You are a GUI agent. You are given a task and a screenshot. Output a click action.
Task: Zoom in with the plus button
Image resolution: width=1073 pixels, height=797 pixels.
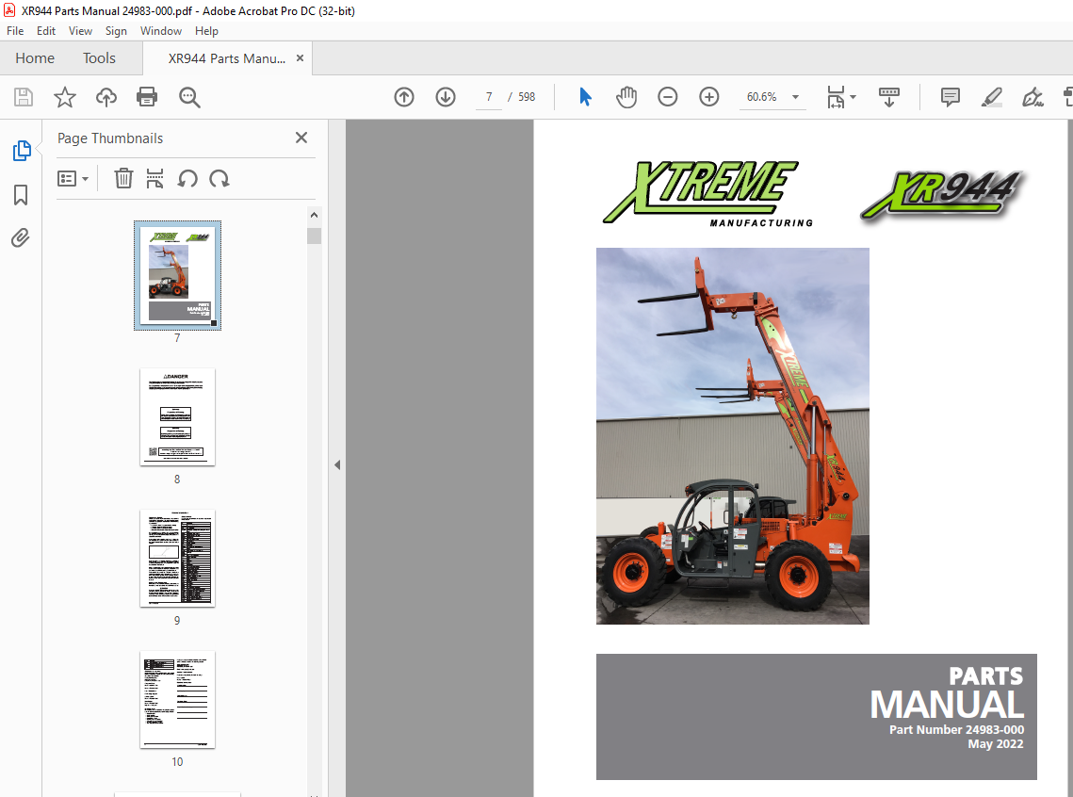click(x=709, y=97)
